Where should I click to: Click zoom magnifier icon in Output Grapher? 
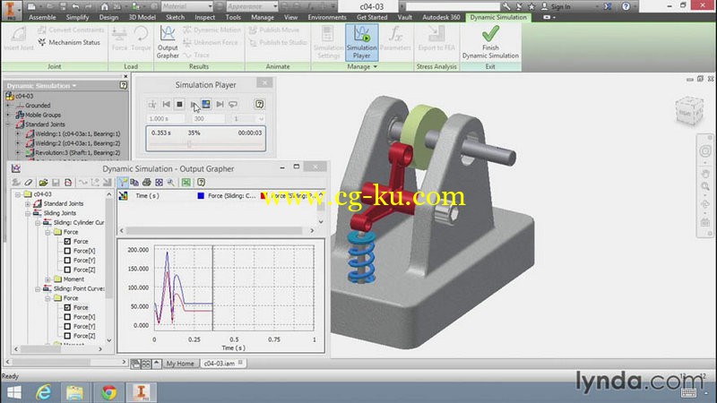[x=170, y=183]
